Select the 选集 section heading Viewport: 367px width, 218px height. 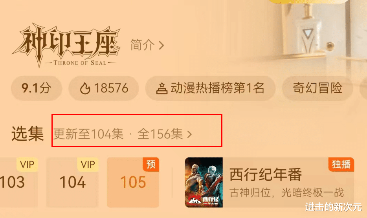point(28,134)
